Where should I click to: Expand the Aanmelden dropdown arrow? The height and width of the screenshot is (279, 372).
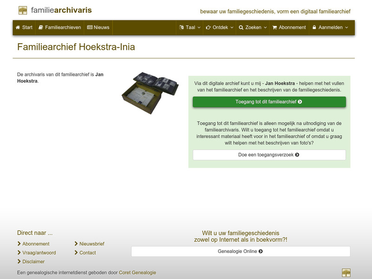[346, 27]
